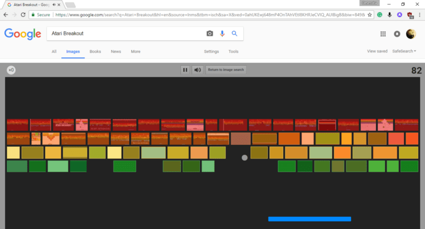
Task: Mute the game sound
Action: [198, 70]
